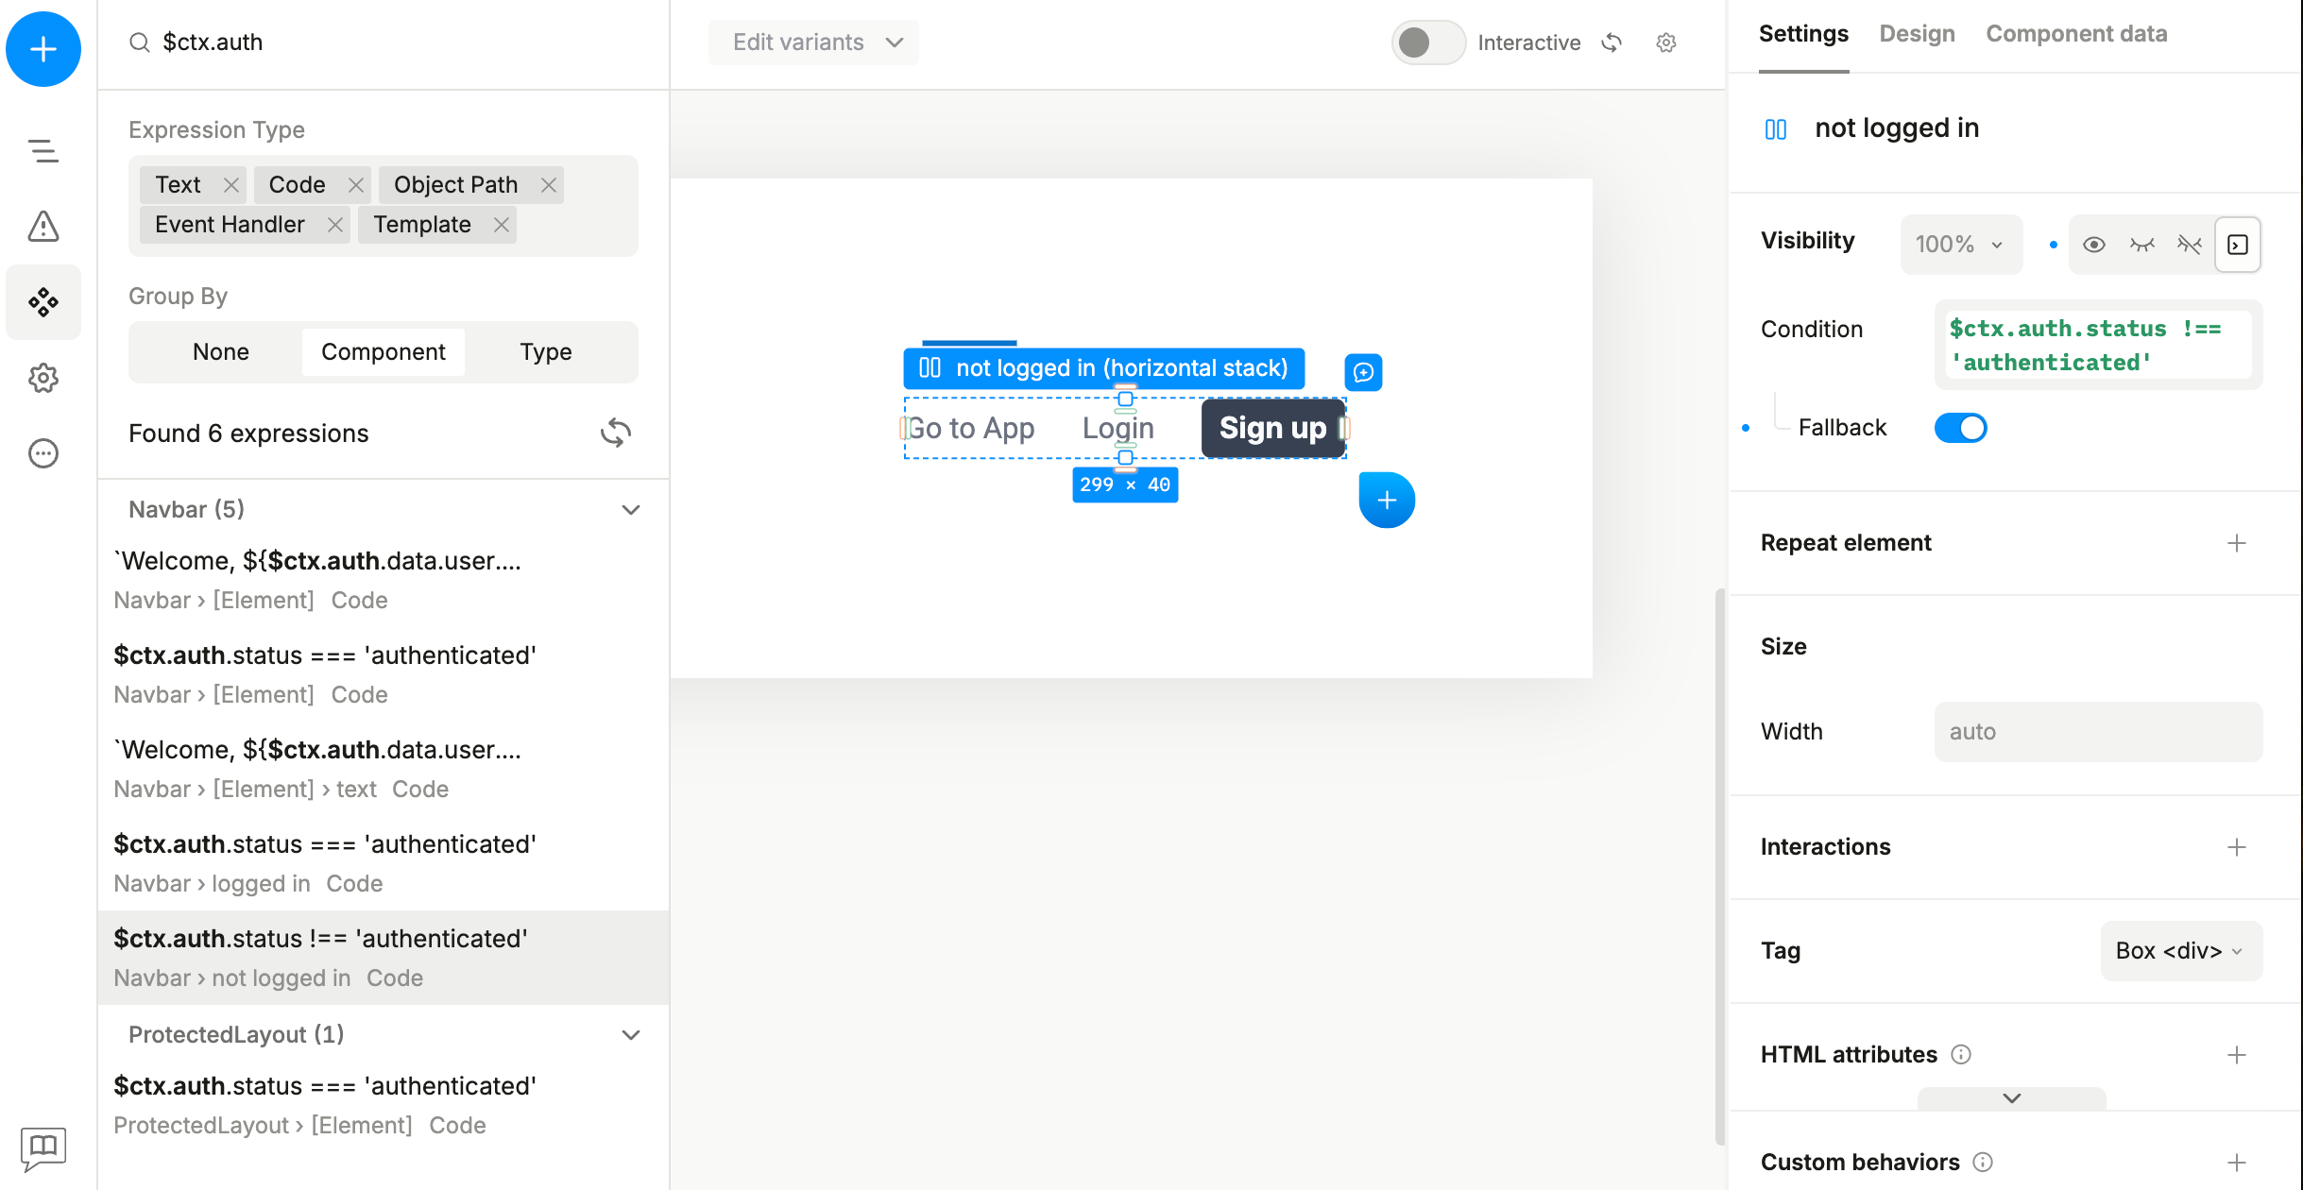
Task: Open the docs book icon at bottom left
Action: click(x=43, y=1147)
